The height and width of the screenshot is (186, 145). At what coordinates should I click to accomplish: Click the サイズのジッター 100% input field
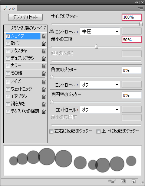(x=132, y=17)
